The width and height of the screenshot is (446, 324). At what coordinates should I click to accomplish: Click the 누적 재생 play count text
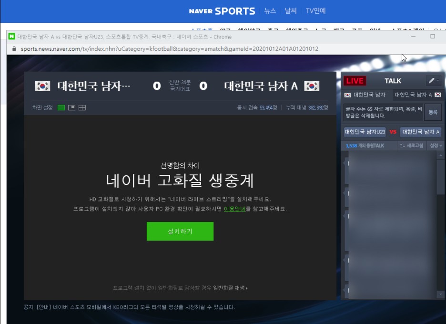click(x=307, y=108)
